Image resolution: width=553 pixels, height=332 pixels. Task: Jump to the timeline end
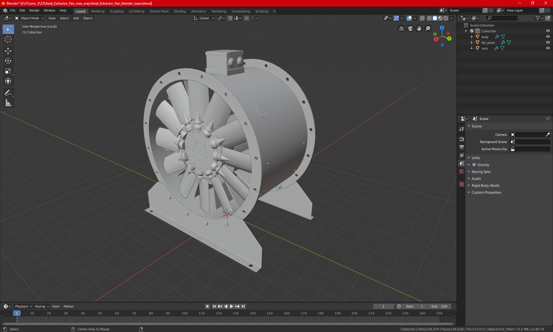pyautogui.click(x=243, y=306)
